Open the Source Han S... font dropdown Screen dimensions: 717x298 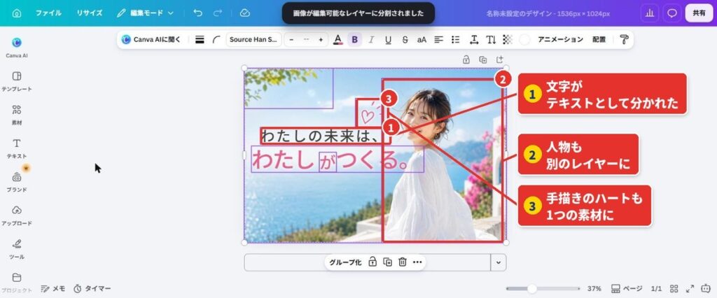(x=253, y=40)
